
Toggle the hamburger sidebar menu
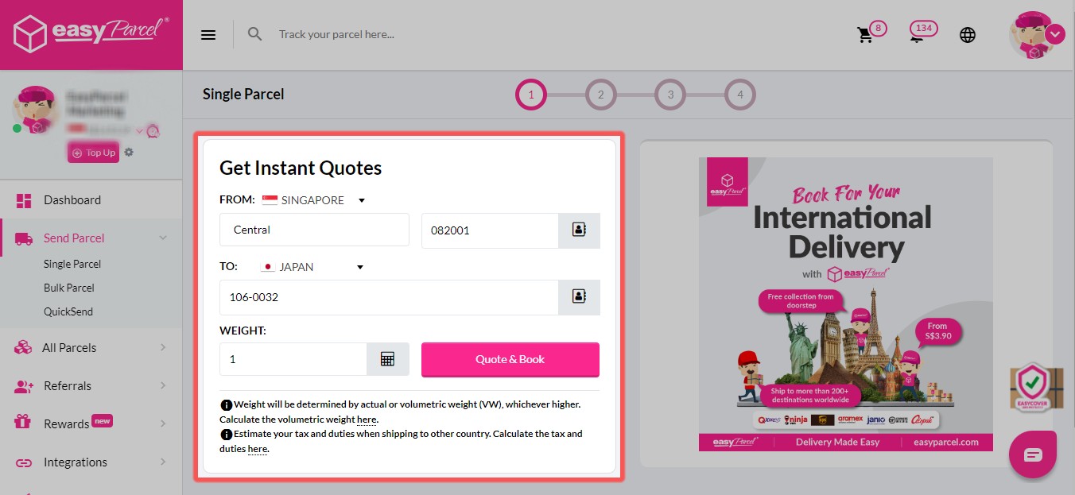(208, 35)
